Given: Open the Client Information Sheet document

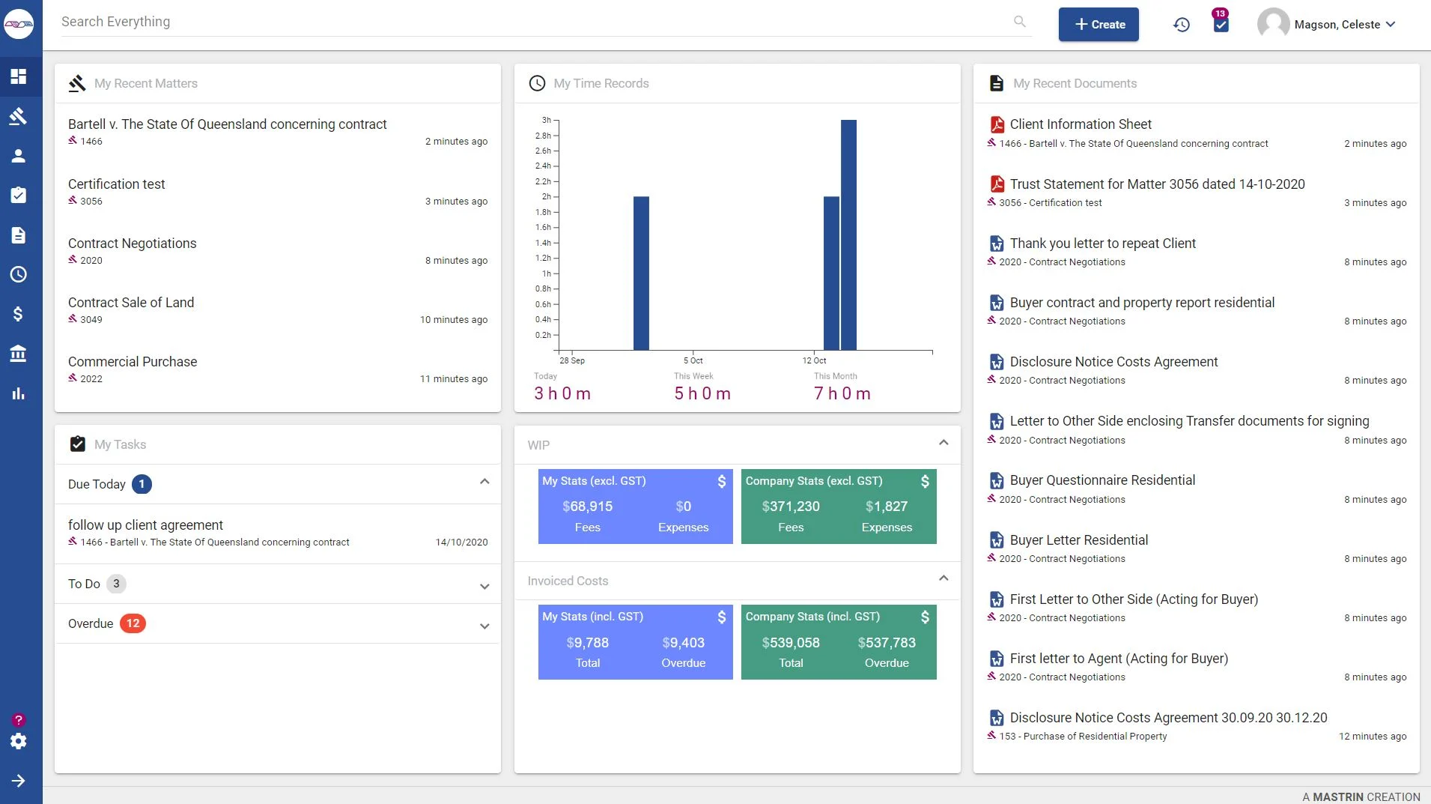Looking at the screenshot, I should tap(1081, 124).
